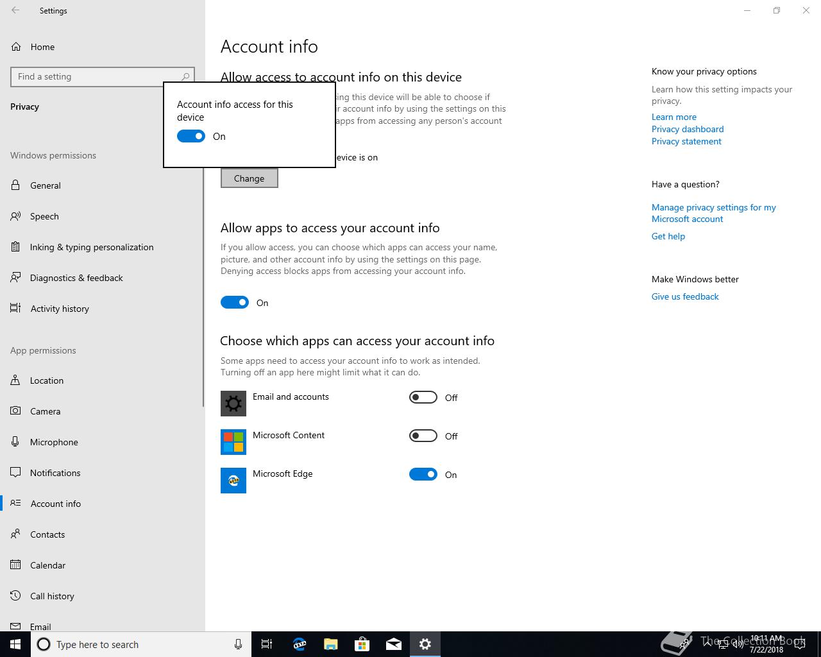Viewport: 821px width, 657px height.
Task: Launch Microsoft Edge from taskbar
Action: coord(299,644)
